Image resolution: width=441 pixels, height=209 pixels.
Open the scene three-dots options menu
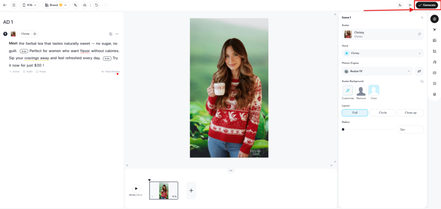pos(117,34)
